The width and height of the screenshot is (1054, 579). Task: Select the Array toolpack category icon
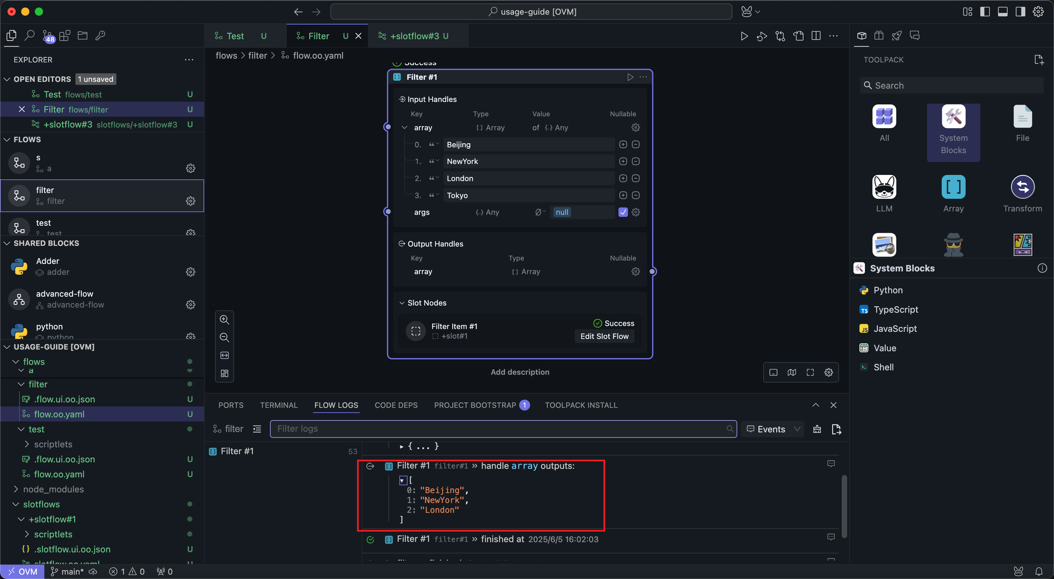pos(953,187)
